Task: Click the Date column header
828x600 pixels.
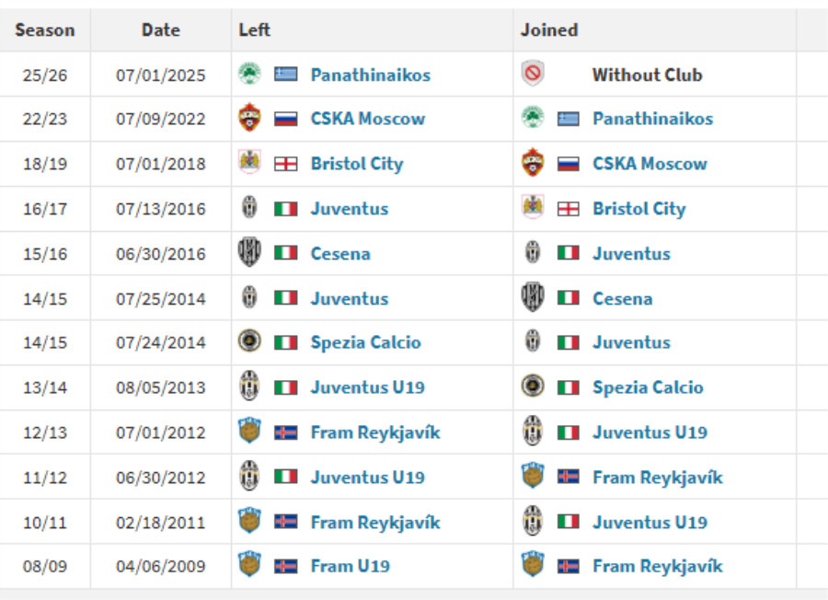Action: point(160,30)
